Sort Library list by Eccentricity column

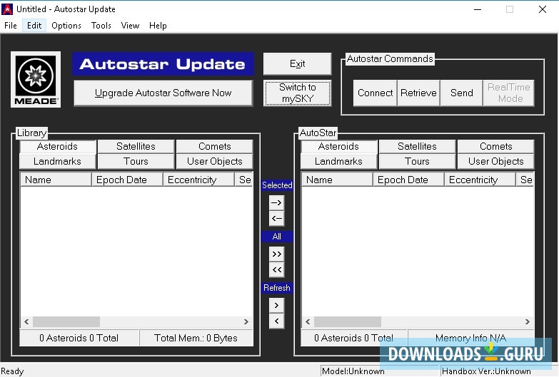click(x=198, y=180)
